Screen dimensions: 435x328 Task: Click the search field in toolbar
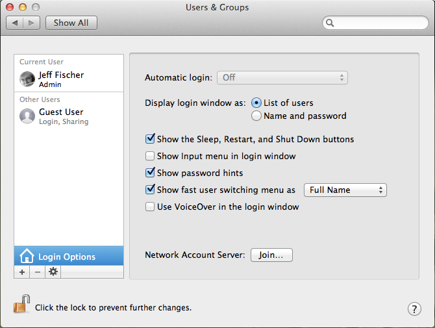coord(375,23)
